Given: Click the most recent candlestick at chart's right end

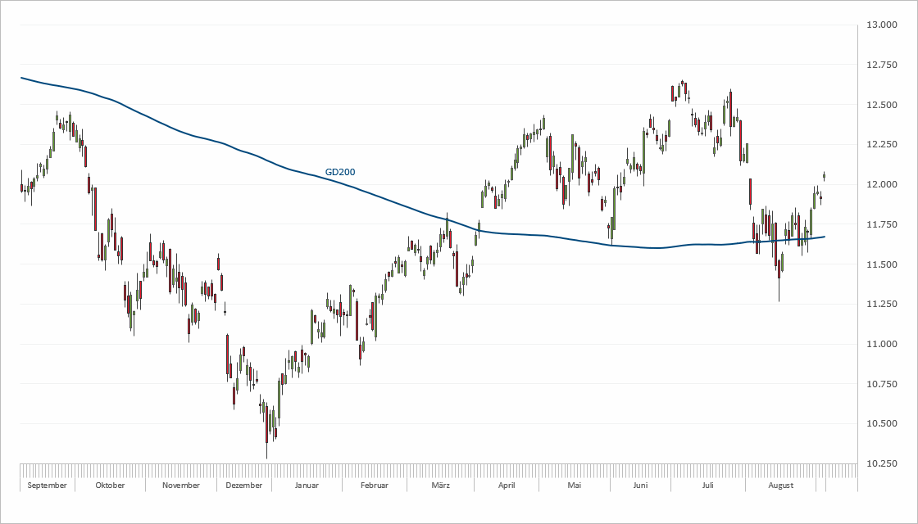Looking at the screenshot, I should click(x=824, y=176).
